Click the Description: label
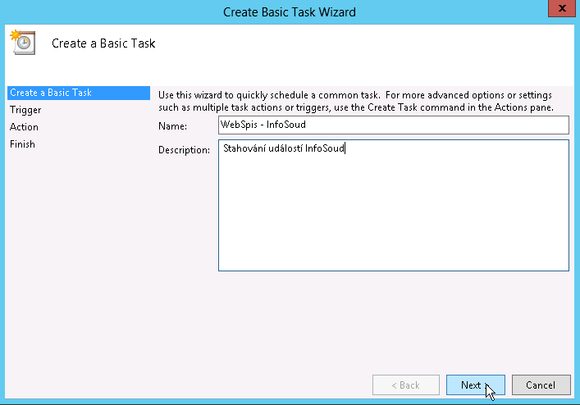Image resolution: width=580 pixels, height=405 pixels. pos(185,150)
